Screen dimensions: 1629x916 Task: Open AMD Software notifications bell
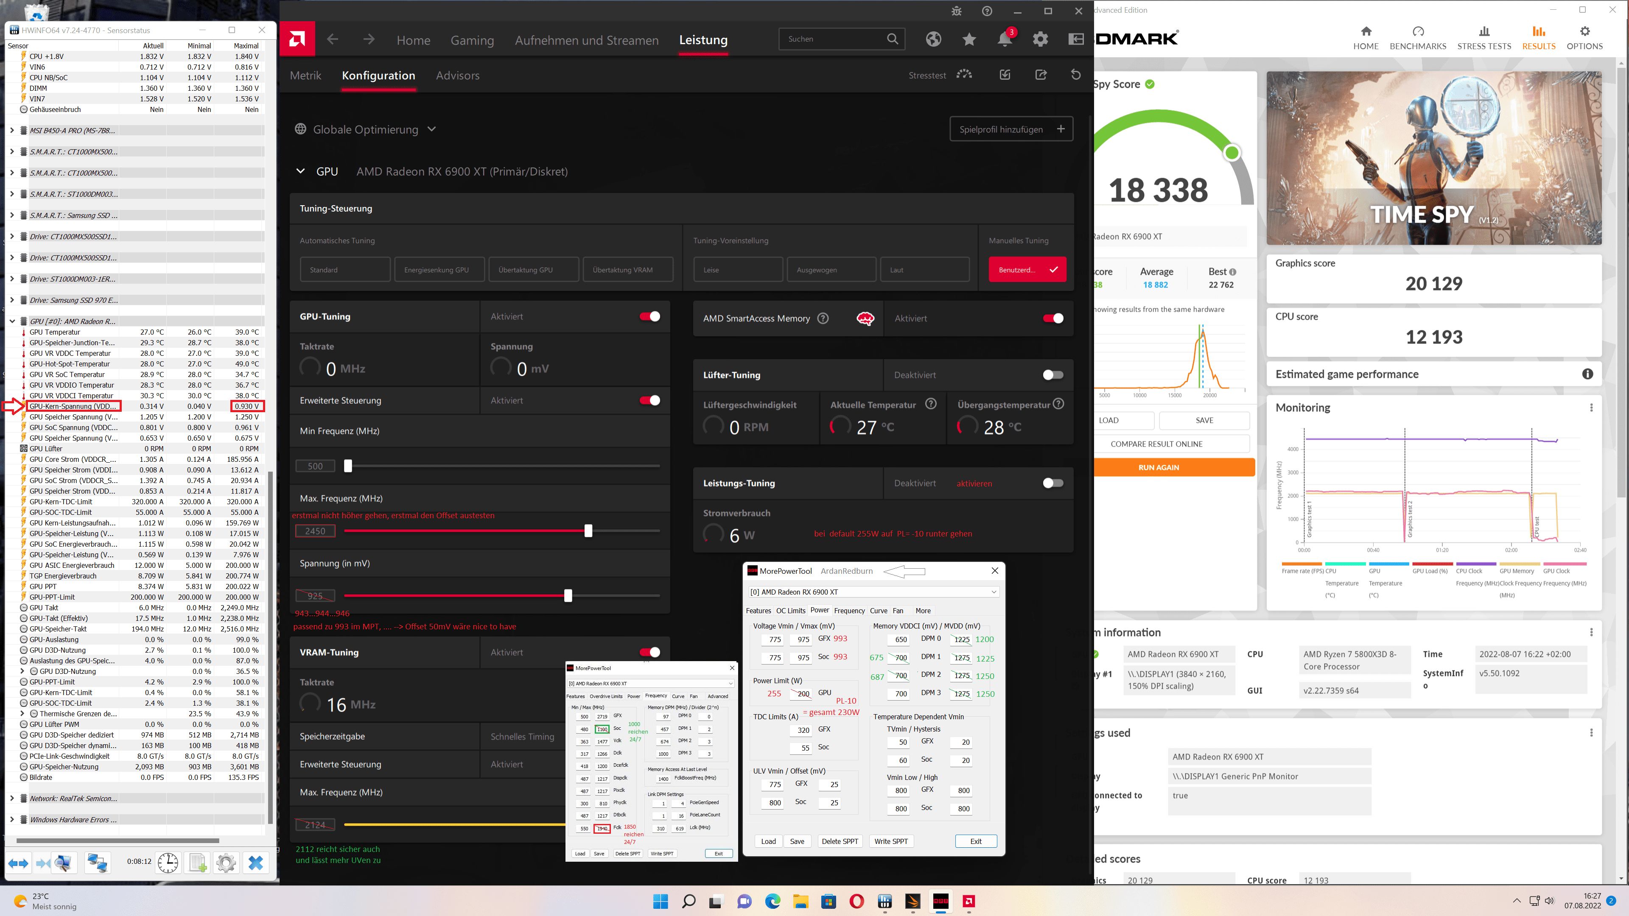pyautogui.click(x=1004, y=39)
